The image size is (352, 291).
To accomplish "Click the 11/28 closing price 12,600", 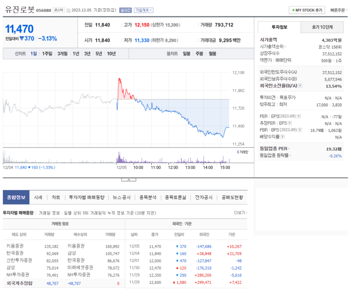I will point(155,282).
